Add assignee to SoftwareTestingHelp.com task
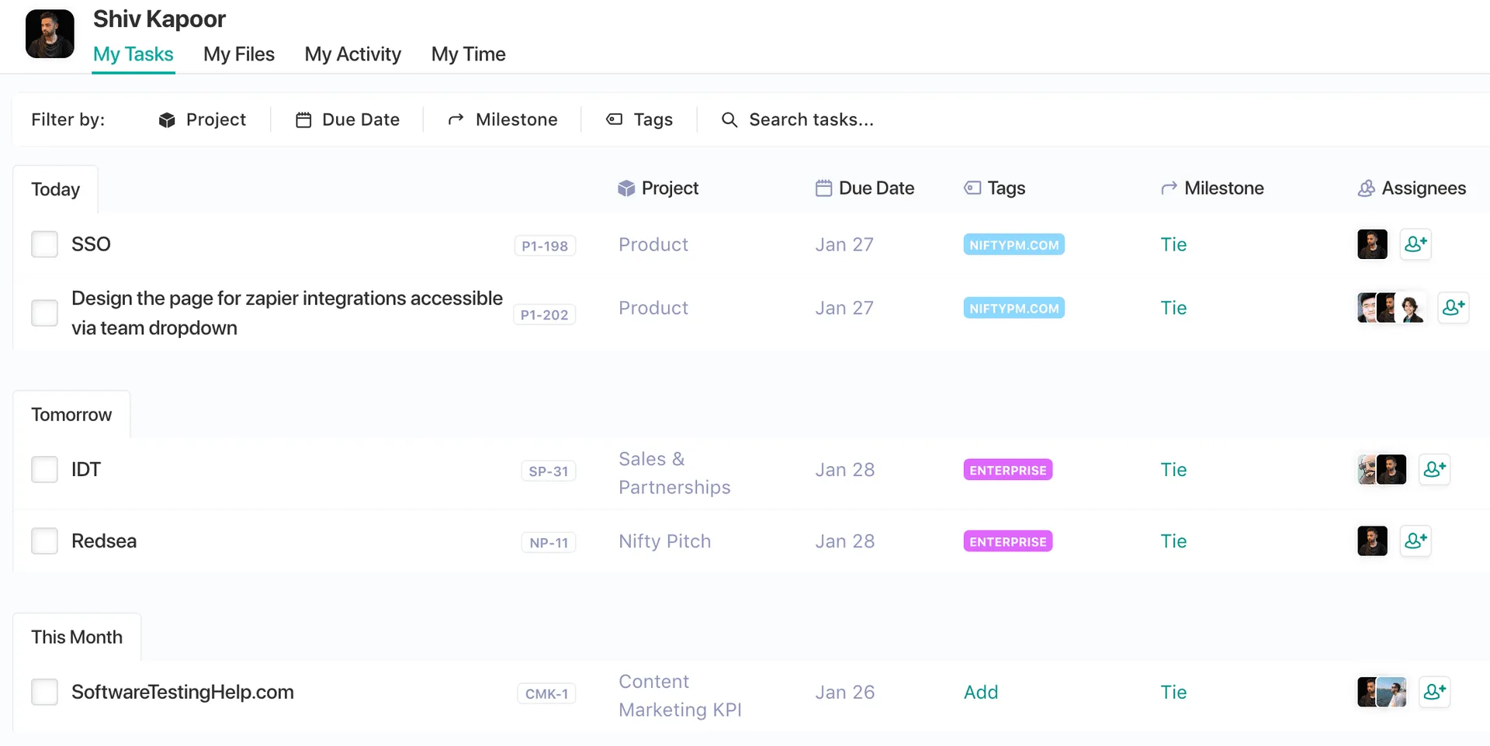 (1434, 692)
